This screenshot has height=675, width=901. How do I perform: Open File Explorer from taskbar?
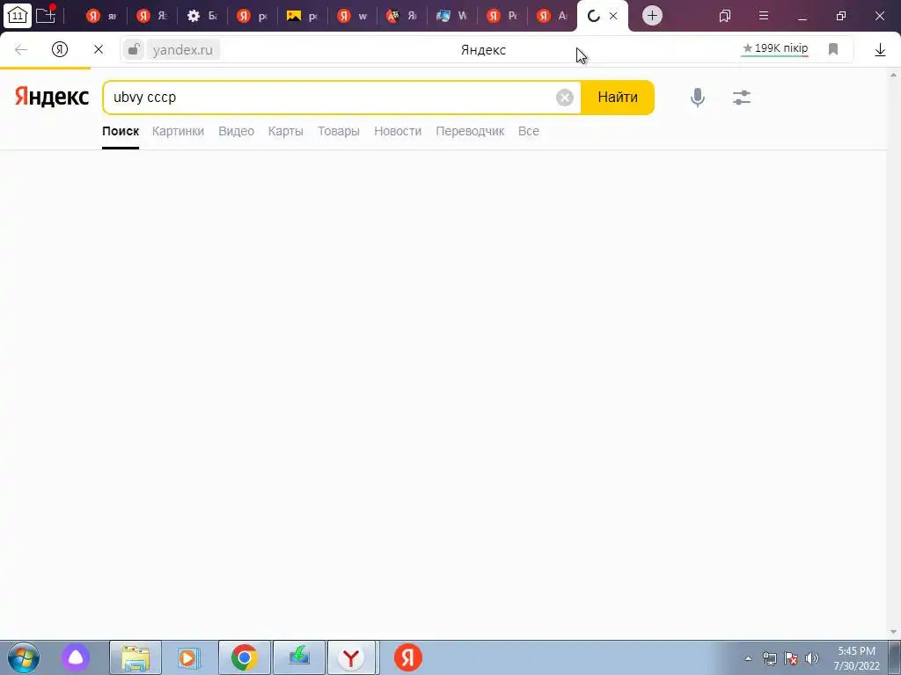(135, 657)
